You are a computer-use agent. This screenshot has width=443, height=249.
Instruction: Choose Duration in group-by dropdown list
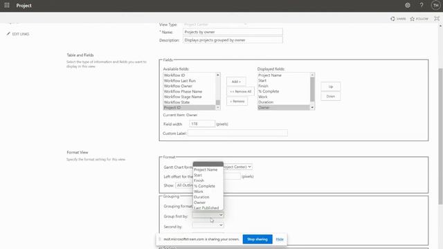[208, 196]
